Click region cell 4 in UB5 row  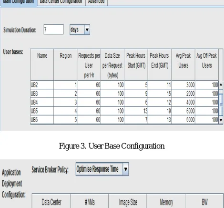click(65, 111)
